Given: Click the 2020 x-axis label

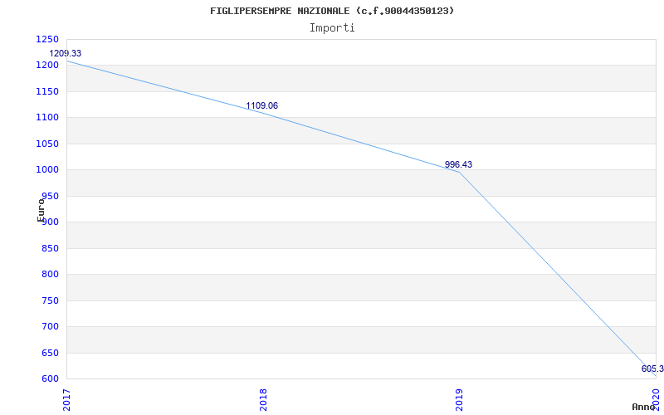Looking at the screenshot, I should 656,400.
